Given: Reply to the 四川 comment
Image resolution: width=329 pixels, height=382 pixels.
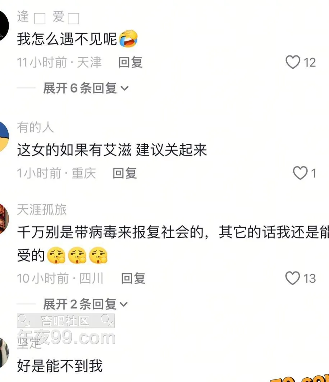Looking at the screenshot, I should pyautogui.click(x=133, y=278).
